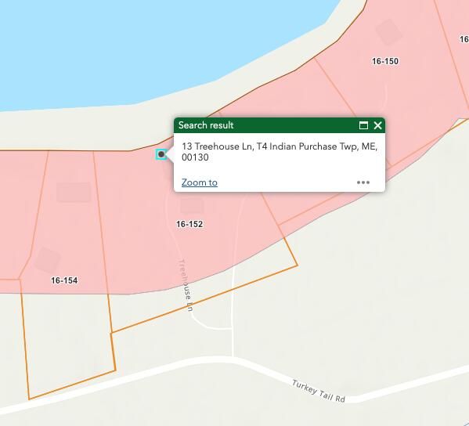Viewport: 469px width, 426px height.
Task: Click building footprint above the 16-154 label
Action: [x=48, y=260]
